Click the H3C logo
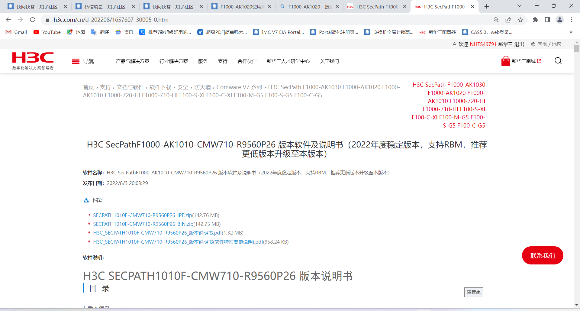The width and height of the screenshot is (580, 311). (x=33, y=61)
